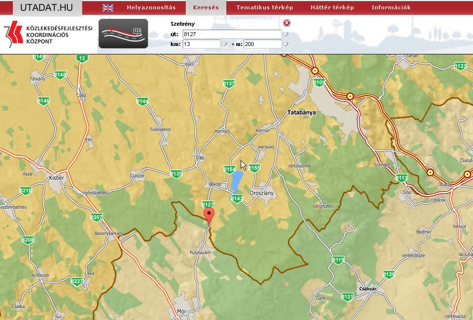Image resolution: width=473 pixels, height=320 pixels.
Task: Click the 8207 road shield icon
Action: tap(97, 217)
